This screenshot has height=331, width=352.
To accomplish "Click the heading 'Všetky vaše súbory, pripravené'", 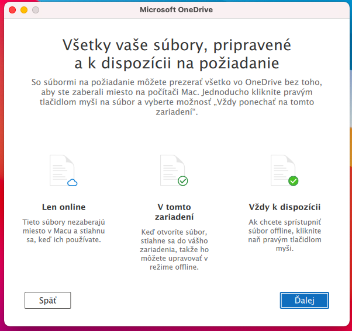I will (176, 45).
